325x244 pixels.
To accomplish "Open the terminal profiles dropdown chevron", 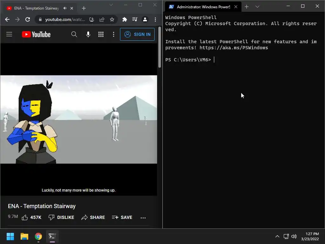I will pyautogui.click(x=257, y=7).
